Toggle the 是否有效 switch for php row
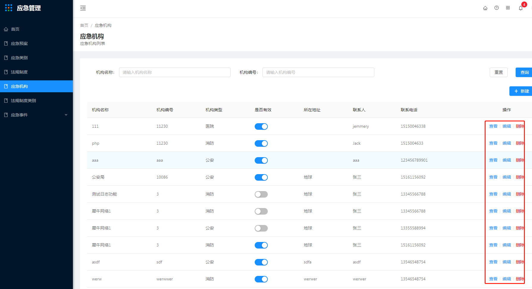The height and width of the screenshot is (289, 532). pos(261,143)
